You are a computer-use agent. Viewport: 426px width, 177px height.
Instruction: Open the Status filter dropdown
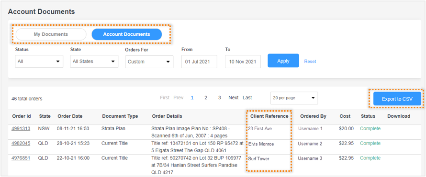[39, 62]
